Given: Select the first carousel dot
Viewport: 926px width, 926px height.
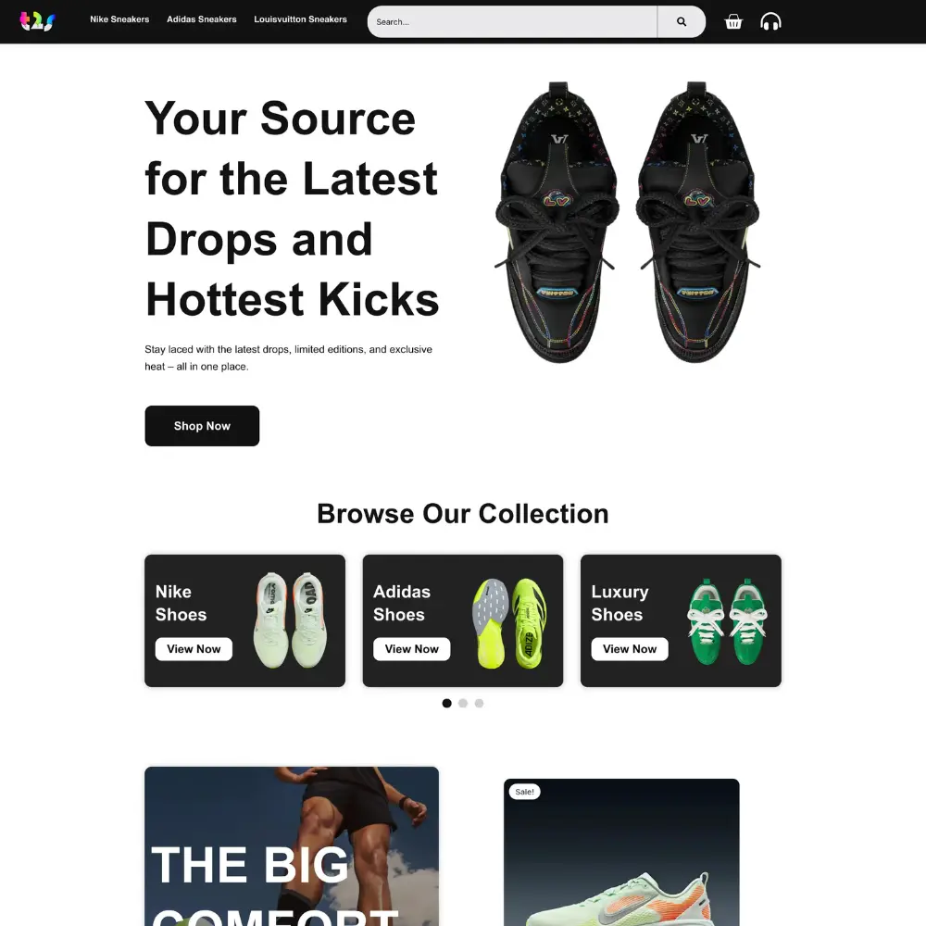Looking at the screenshot, I should point(447,704).
